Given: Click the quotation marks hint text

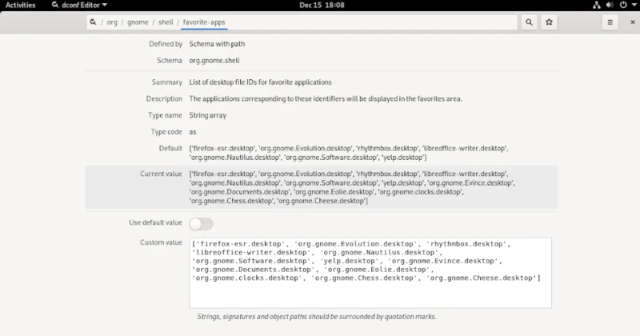Looking at the screenshot, I should point(316,317).
